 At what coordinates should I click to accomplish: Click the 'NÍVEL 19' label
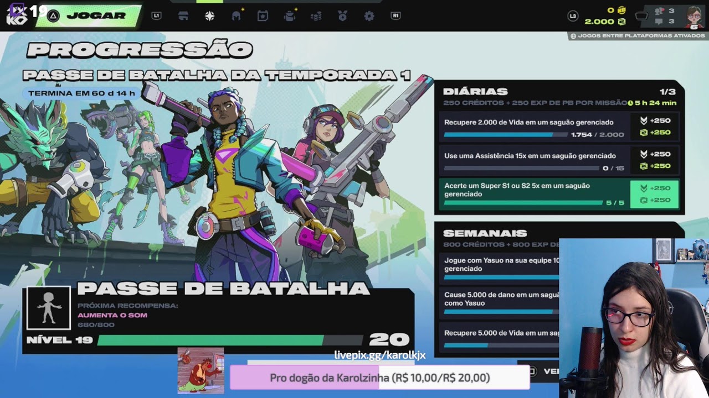(59, 339)
